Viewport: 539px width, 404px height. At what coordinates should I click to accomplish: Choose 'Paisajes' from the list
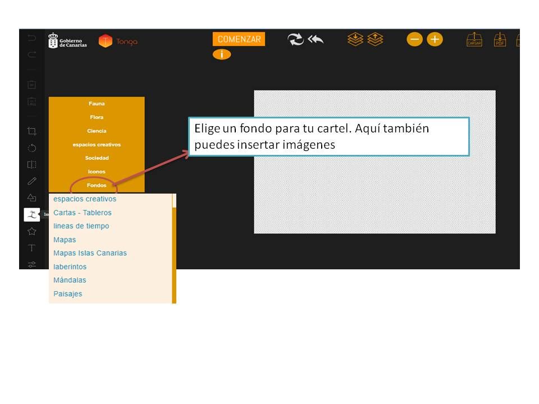[67, 294]
